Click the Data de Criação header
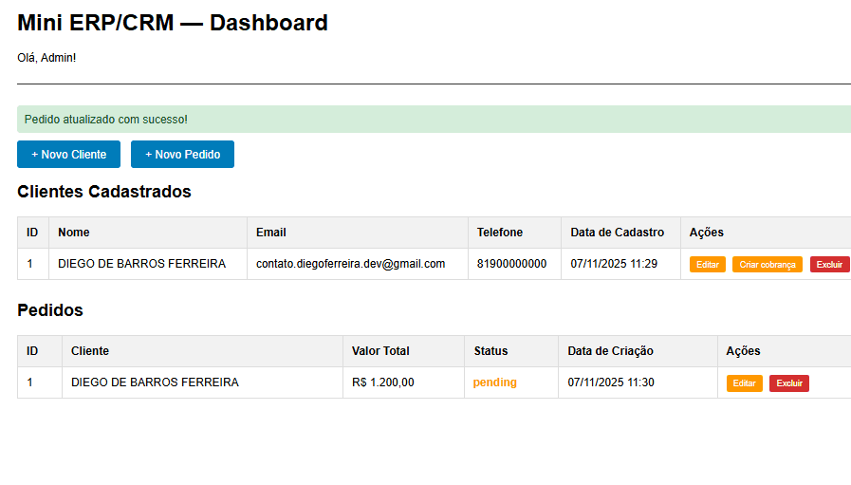This screenshot has width=851, height=485. [610, 351]
